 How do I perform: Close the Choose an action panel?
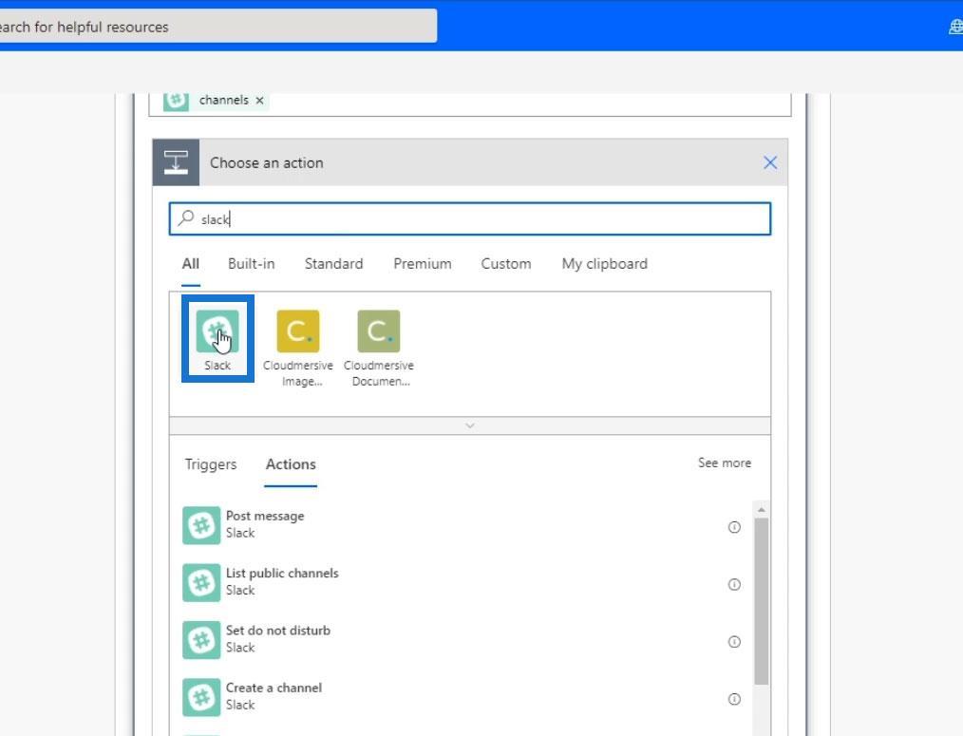[x=770, y=162]
